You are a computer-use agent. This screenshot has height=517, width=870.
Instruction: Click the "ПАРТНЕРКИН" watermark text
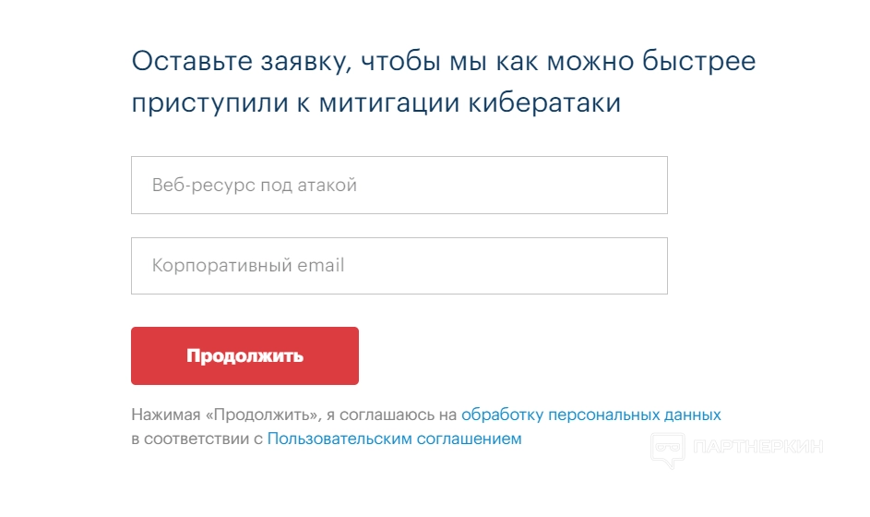click(757, 449)
